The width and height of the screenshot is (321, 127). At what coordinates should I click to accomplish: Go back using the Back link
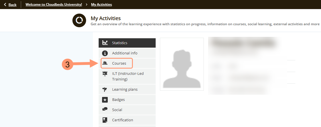tap(12, 5)
